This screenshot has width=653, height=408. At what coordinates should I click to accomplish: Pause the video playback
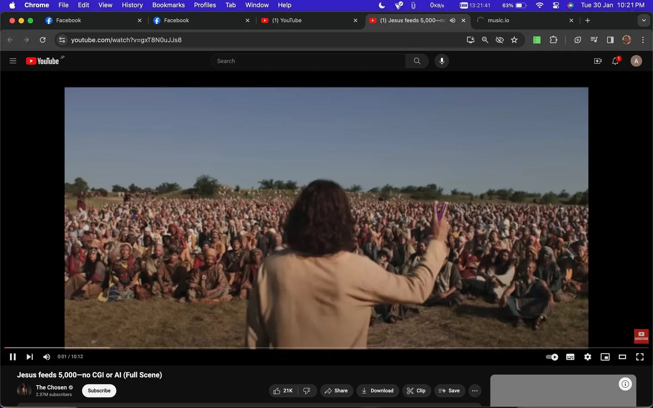tap(13, 357)
